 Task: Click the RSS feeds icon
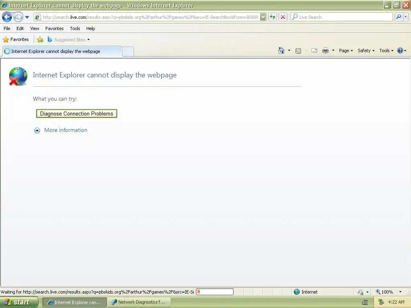(x=298, y=51)
